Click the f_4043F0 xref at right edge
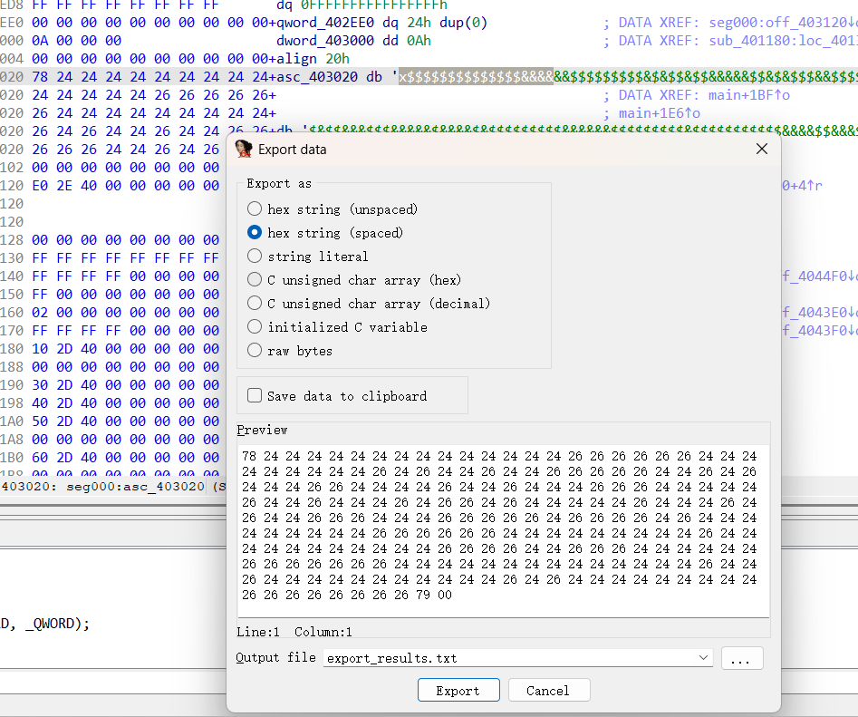The height and width of the screenshot is (717, 858). click(x=819, y=330)
